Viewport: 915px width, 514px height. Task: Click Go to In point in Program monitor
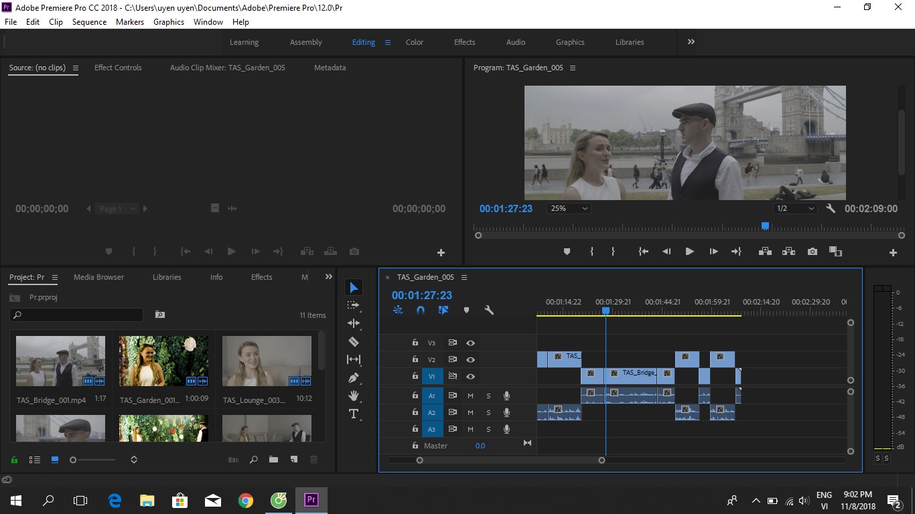click(x=643, y=252)
